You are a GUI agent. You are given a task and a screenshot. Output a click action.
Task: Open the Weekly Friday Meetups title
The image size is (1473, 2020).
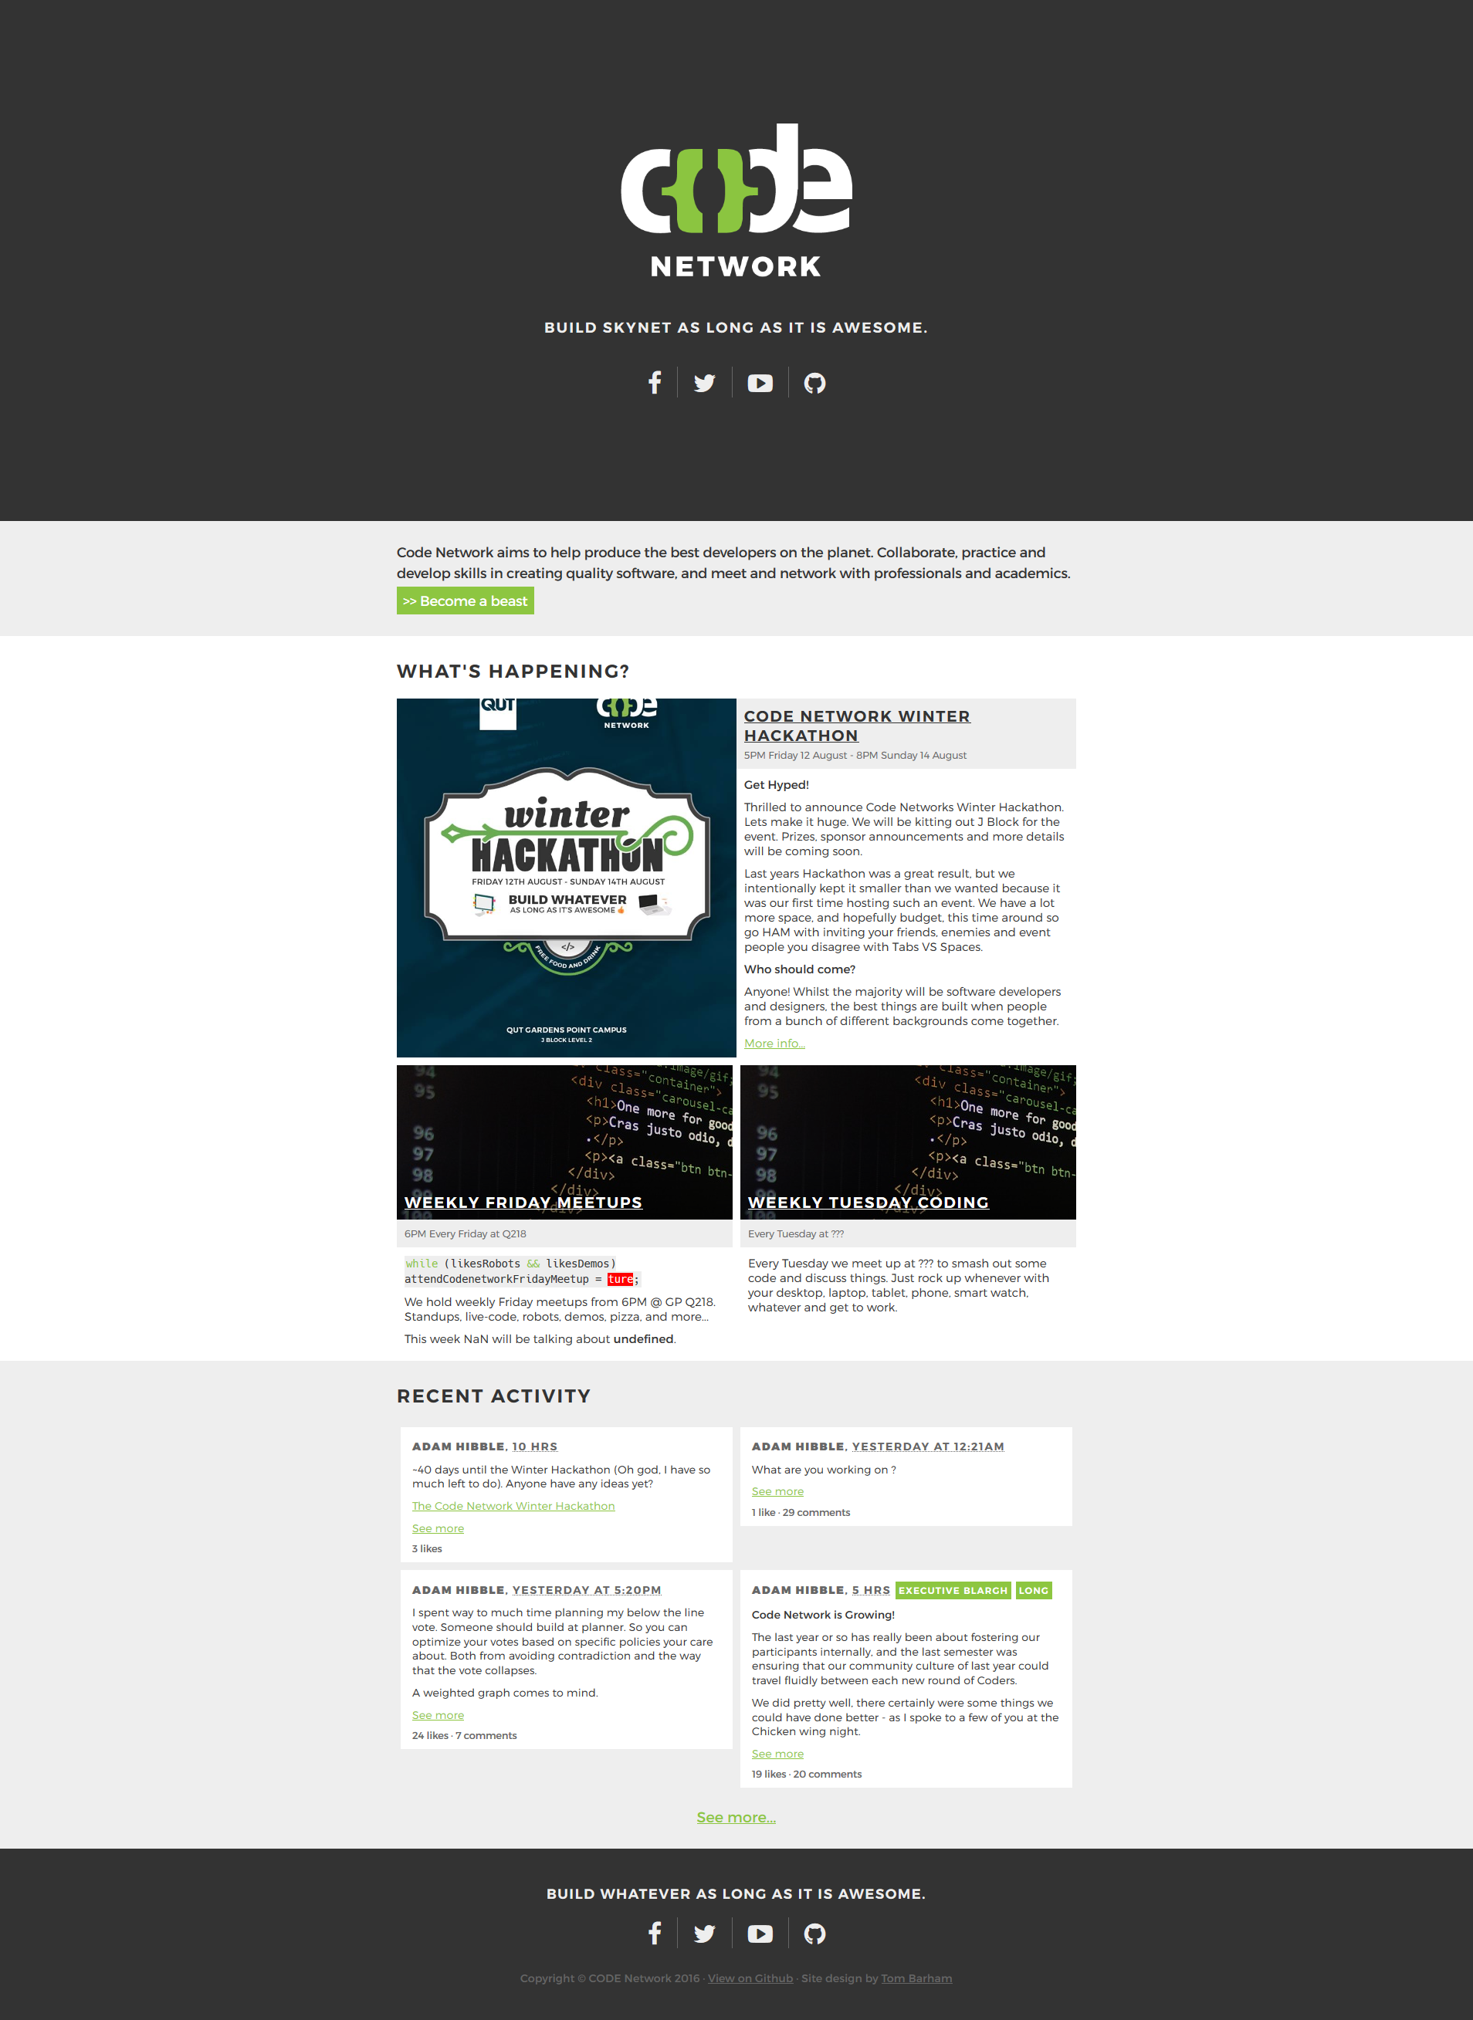click(523, 1202)
